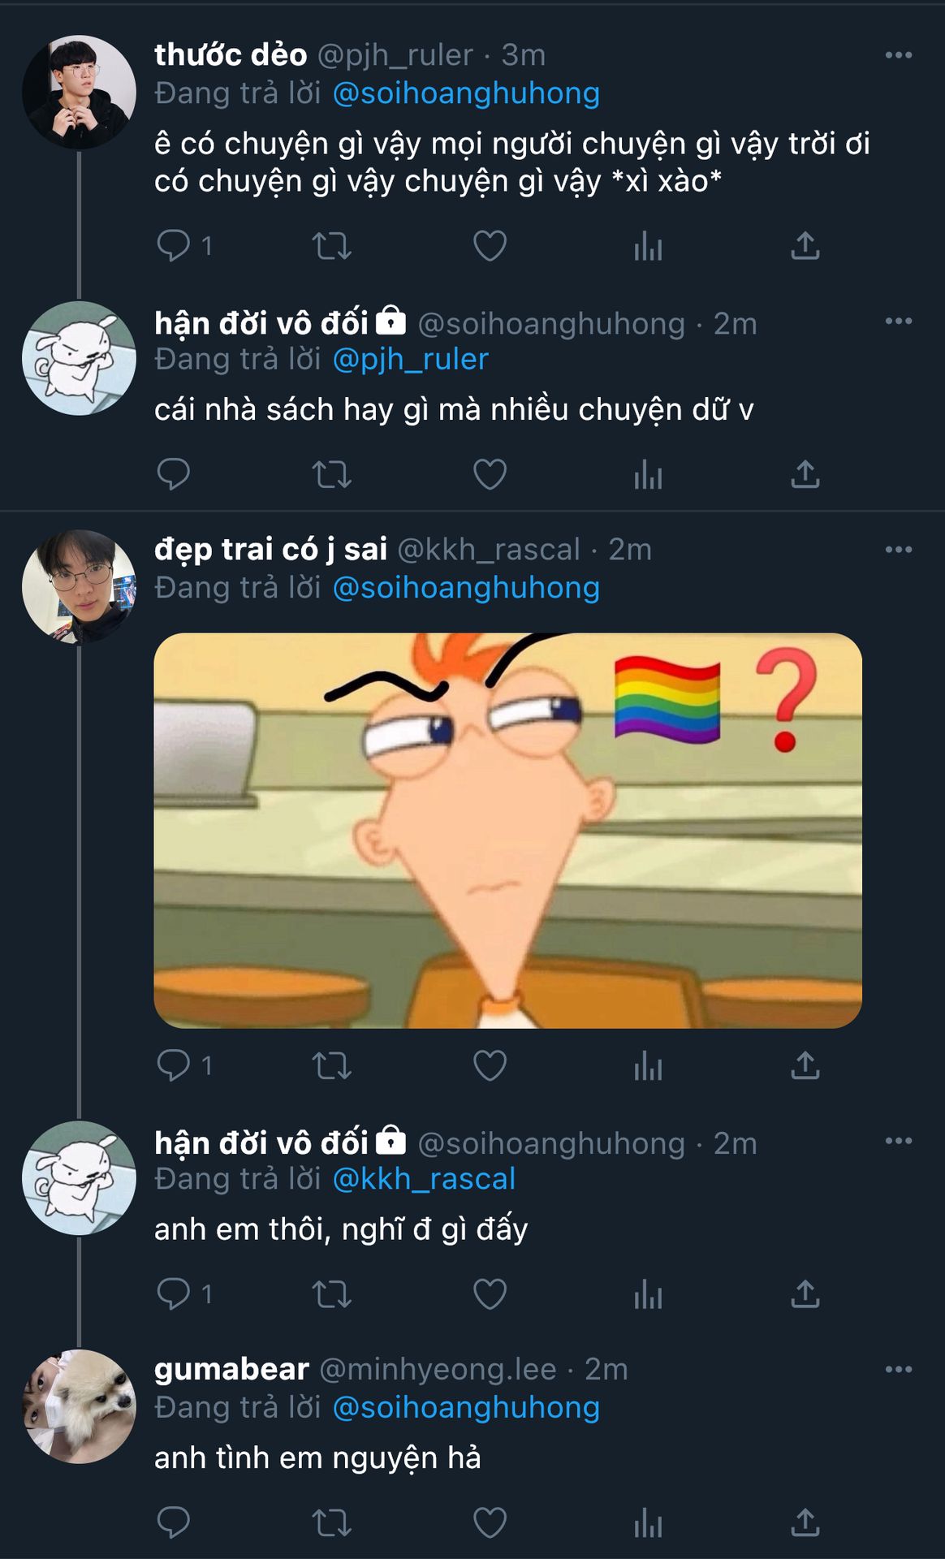Image resolution: width=945 pixels, height=1559 pixels.
Task: Reply to thước dẻo's tweet
Action: [173, 245]
